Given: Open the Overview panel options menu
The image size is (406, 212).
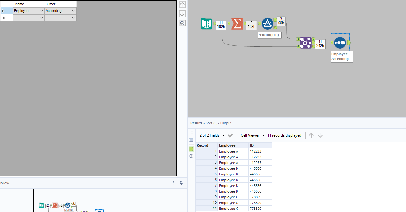Looking at the screenshot, I should click(174, 183).
